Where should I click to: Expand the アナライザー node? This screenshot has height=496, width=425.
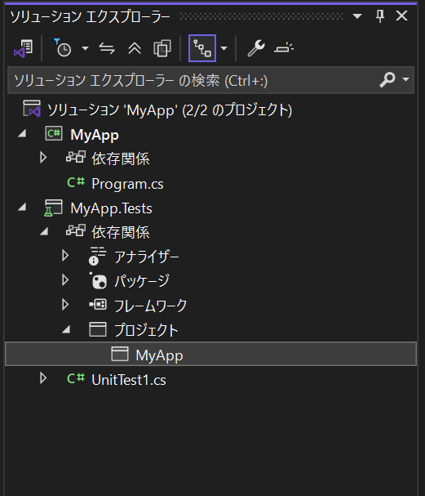click(x=65, y=256)
